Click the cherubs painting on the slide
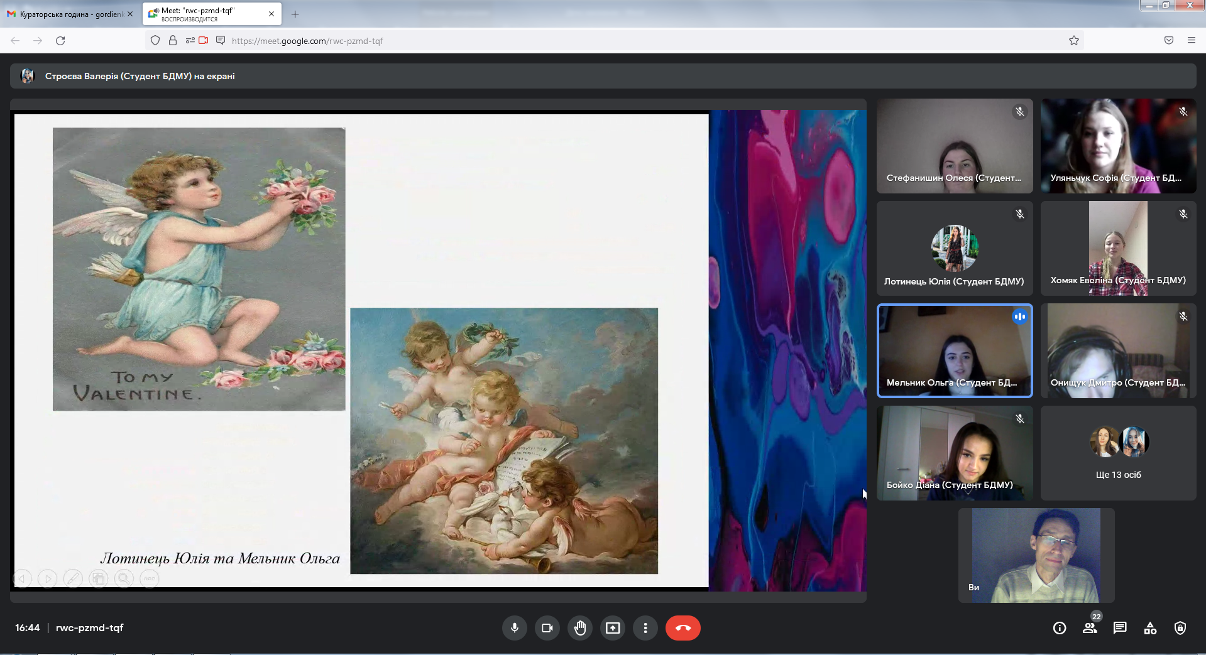The image size is (1206, 655). [504, 441]
